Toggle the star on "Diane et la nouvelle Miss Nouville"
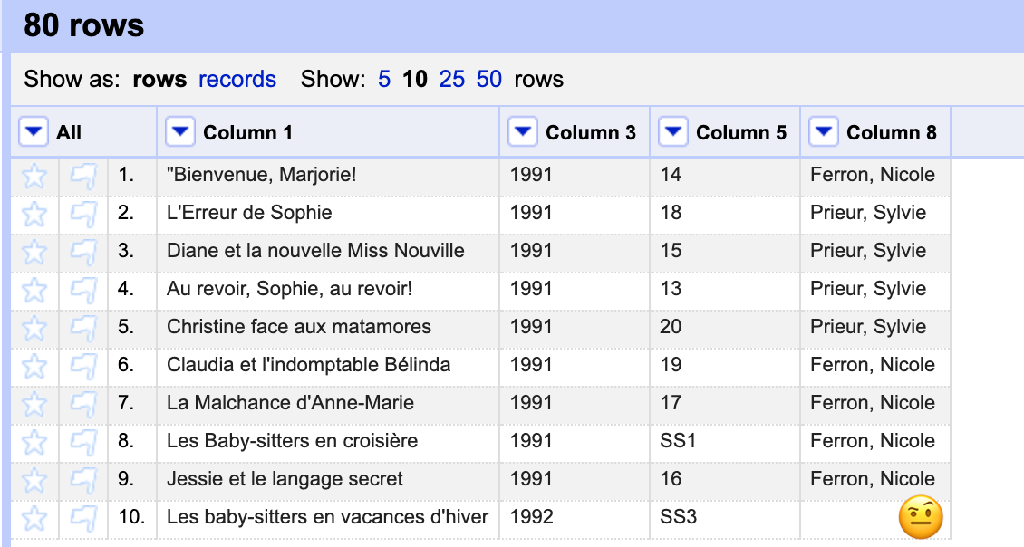Screen dimensions: 1024x547 tap(34, 253)
